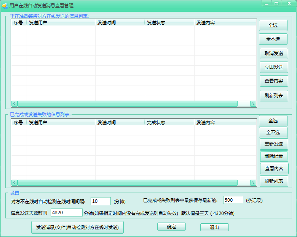Screen dimensions: 297x237
Task: Click right scroll arrow of the pending list
Action: click(x=253, y=104)
